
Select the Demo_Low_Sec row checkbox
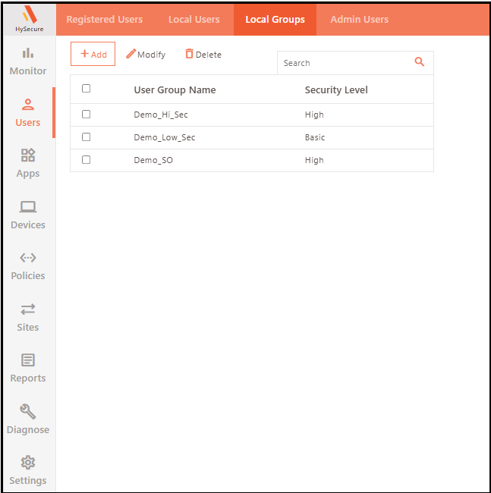click(86, 137)
